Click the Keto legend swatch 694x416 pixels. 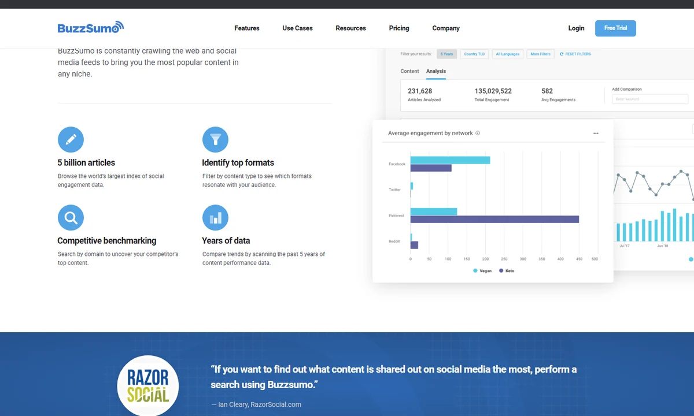pos(501,270)
